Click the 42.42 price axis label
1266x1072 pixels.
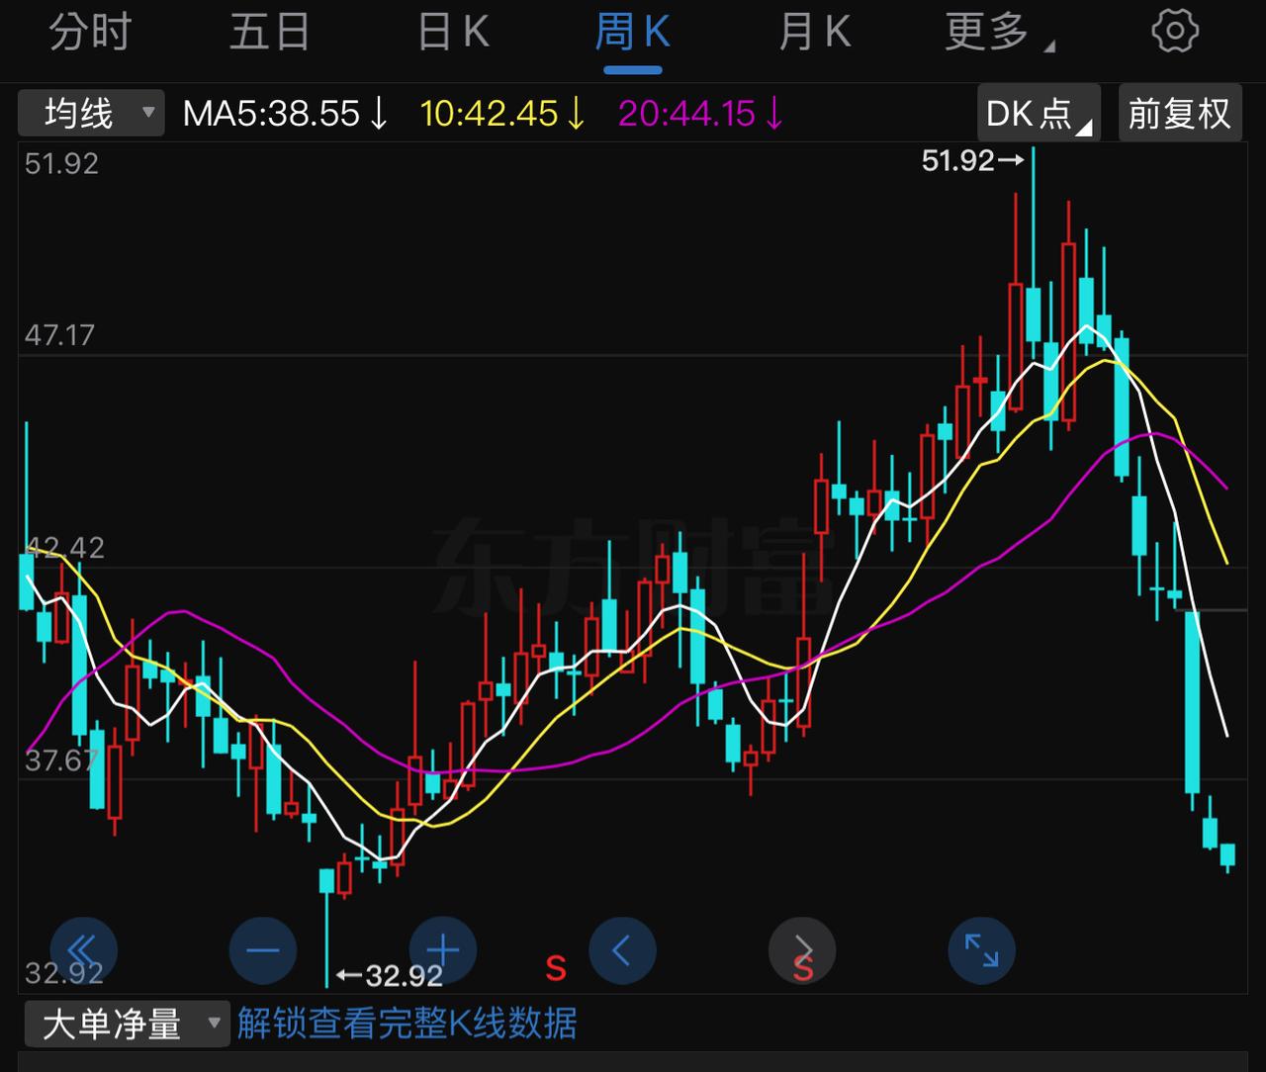(x=64, y=548)
